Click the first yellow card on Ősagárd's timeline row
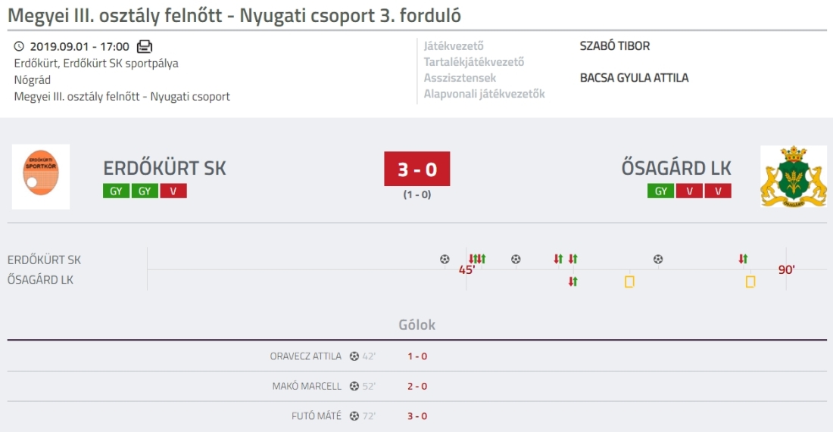 [629, 281]
